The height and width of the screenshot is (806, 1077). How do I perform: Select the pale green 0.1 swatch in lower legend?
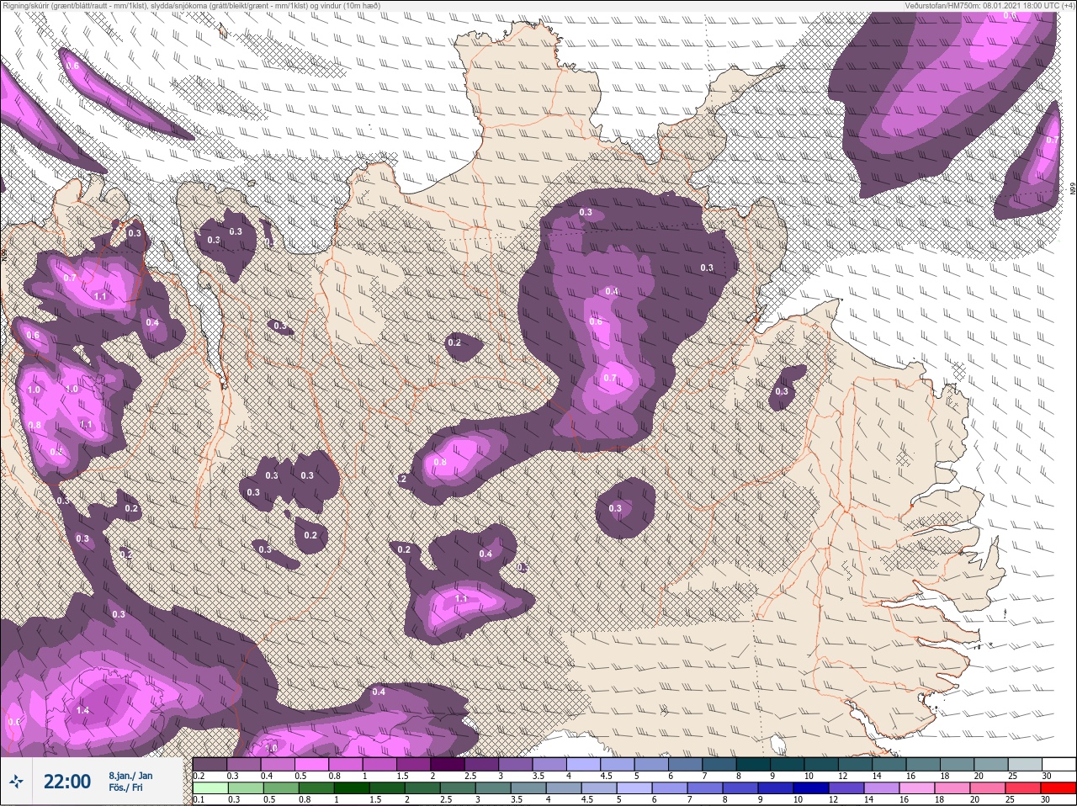(x=210, y=787)
